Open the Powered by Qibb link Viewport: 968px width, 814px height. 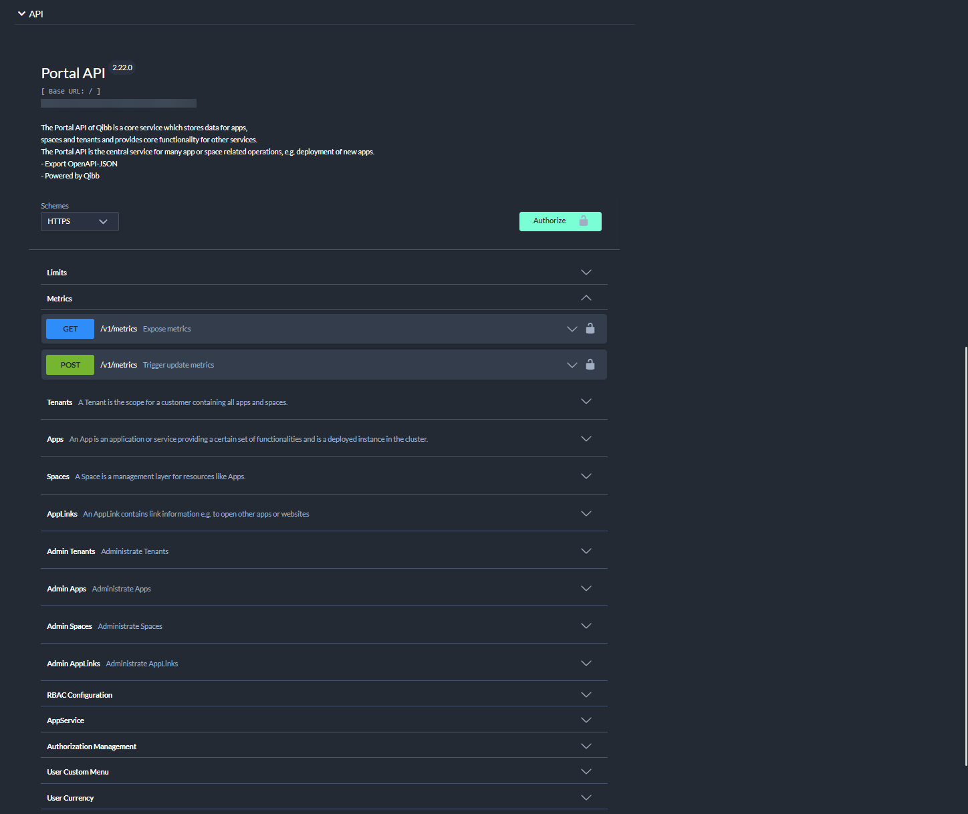[x=72, y=176]
